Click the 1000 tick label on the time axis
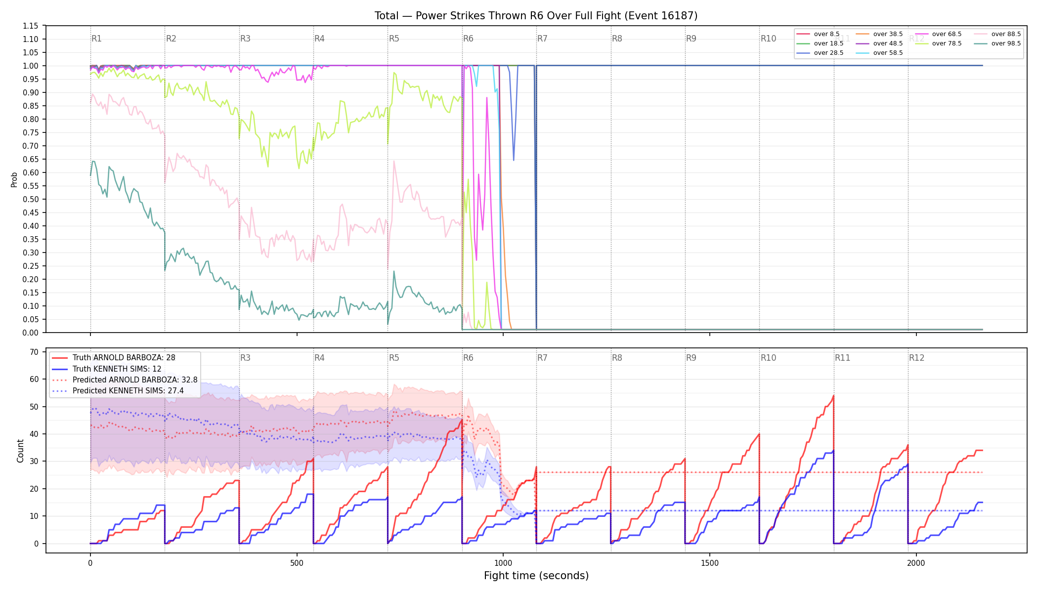Viewport: 1038px width, 593px height. click(503, 563)
